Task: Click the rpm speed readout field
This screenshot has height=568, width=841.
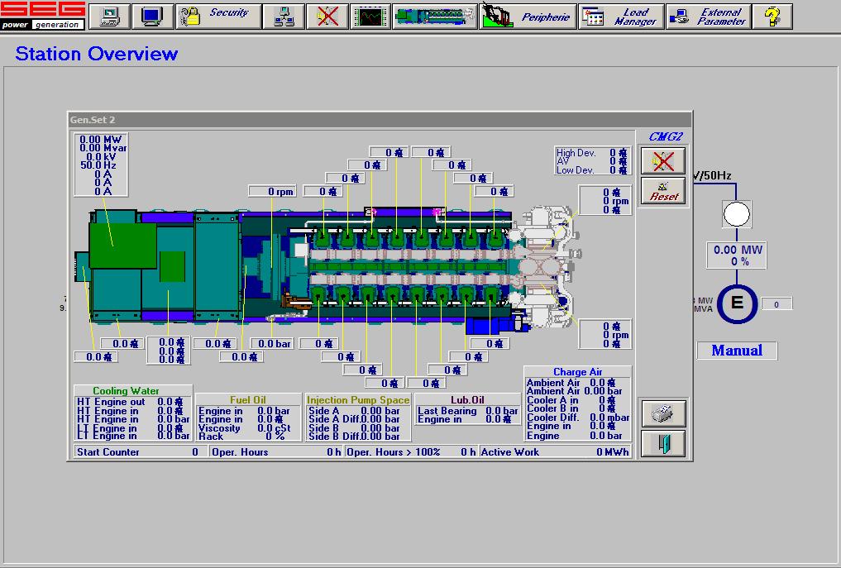Action: 272,192
